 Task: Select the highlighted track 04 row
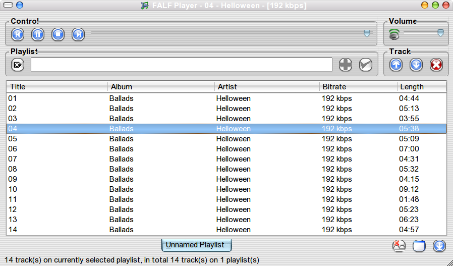[x=227, y=129]
